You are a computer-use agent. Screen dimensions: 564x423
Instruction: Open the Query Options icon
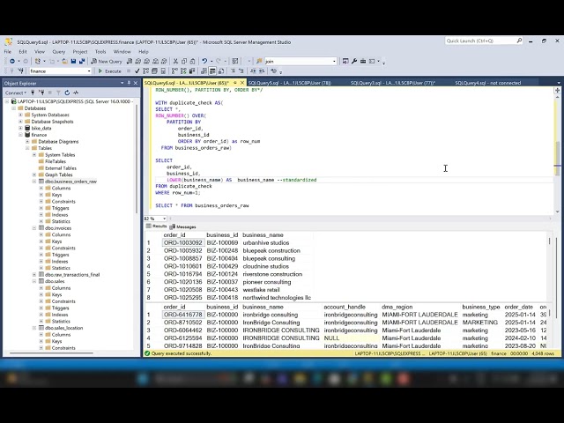point(154,71)
